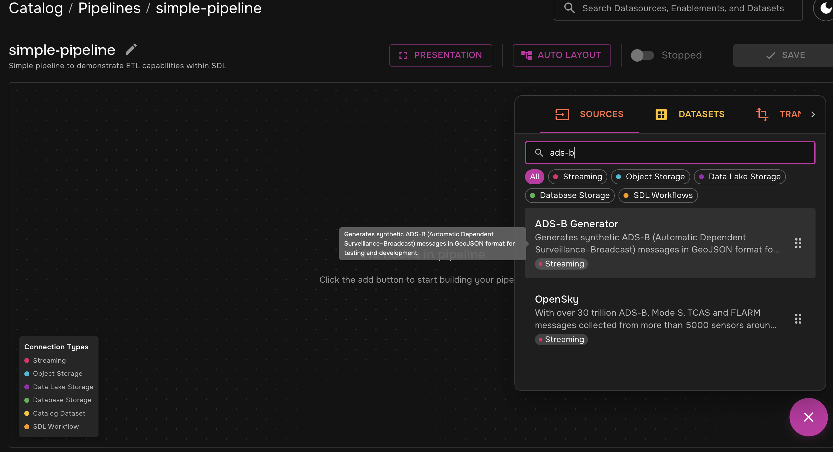Filter sources by Database Storage chip
Viewport: 833px width, 452px height.
[570, 195]
